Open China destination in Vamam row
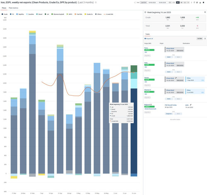The height and width of the screenshot is (195, 207). (x=188, y=78)
